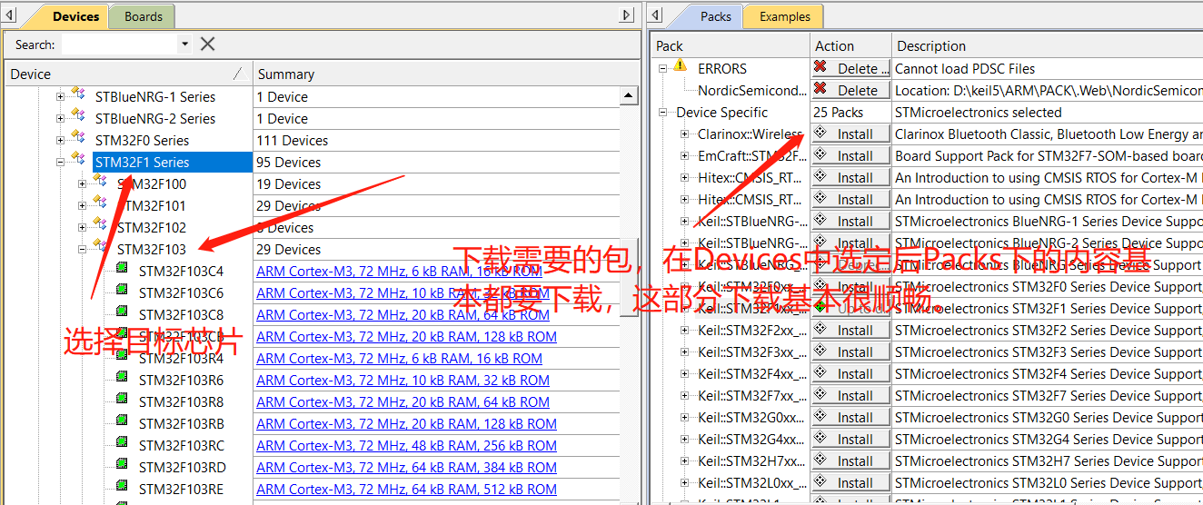Click the STM32F102 subfamily icon
The height and width of the screenshot is (505, 1203).
pyautogui.click(x=100, y=225)
